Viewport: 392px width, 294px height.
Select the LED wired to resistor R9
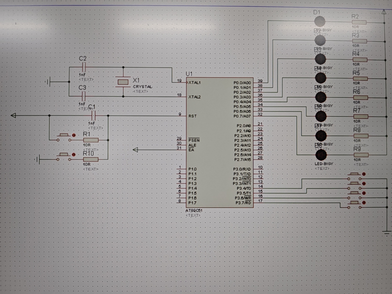click(321, 155)
